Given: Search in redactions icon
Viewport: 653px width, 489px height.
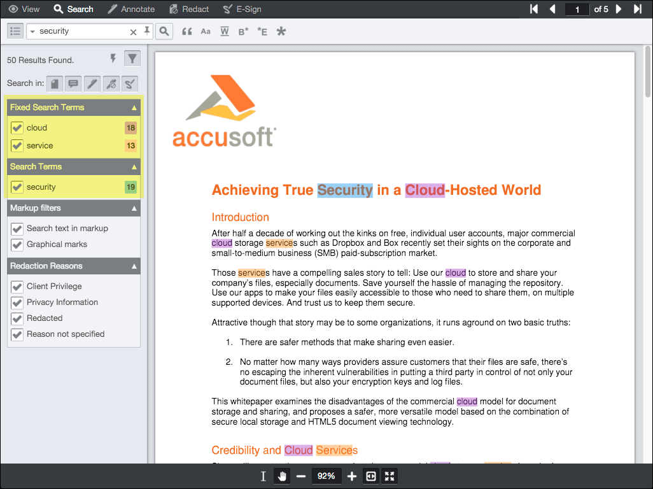Looking at the screenshot, I should pos(111,83).
